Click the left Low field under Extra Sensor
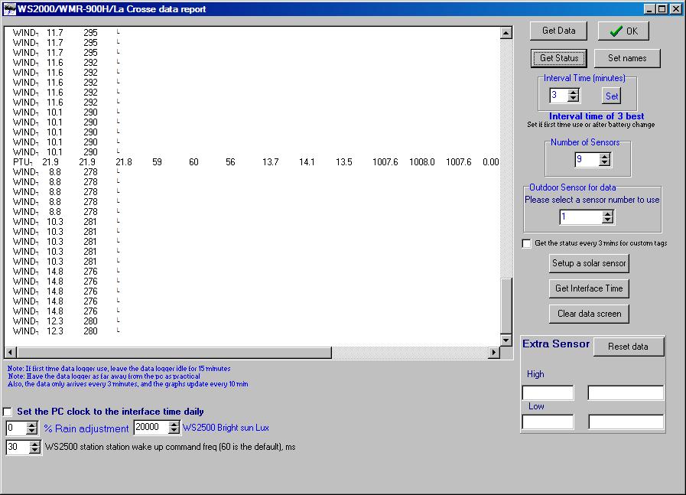The height and width of the screenshot is (495, 686). click(x=548, y=422)
